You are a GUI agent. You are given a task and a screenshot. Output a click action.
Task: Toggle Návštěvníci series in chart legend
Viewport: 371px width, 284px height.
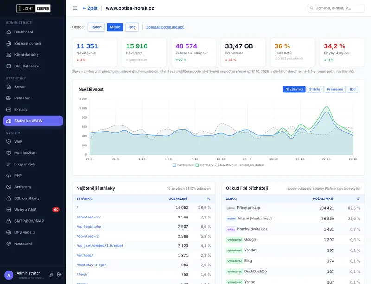click(183, 165)
